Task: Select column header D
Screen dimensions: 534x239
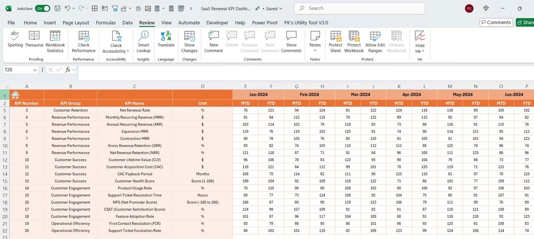Action: tap(203, 86)
